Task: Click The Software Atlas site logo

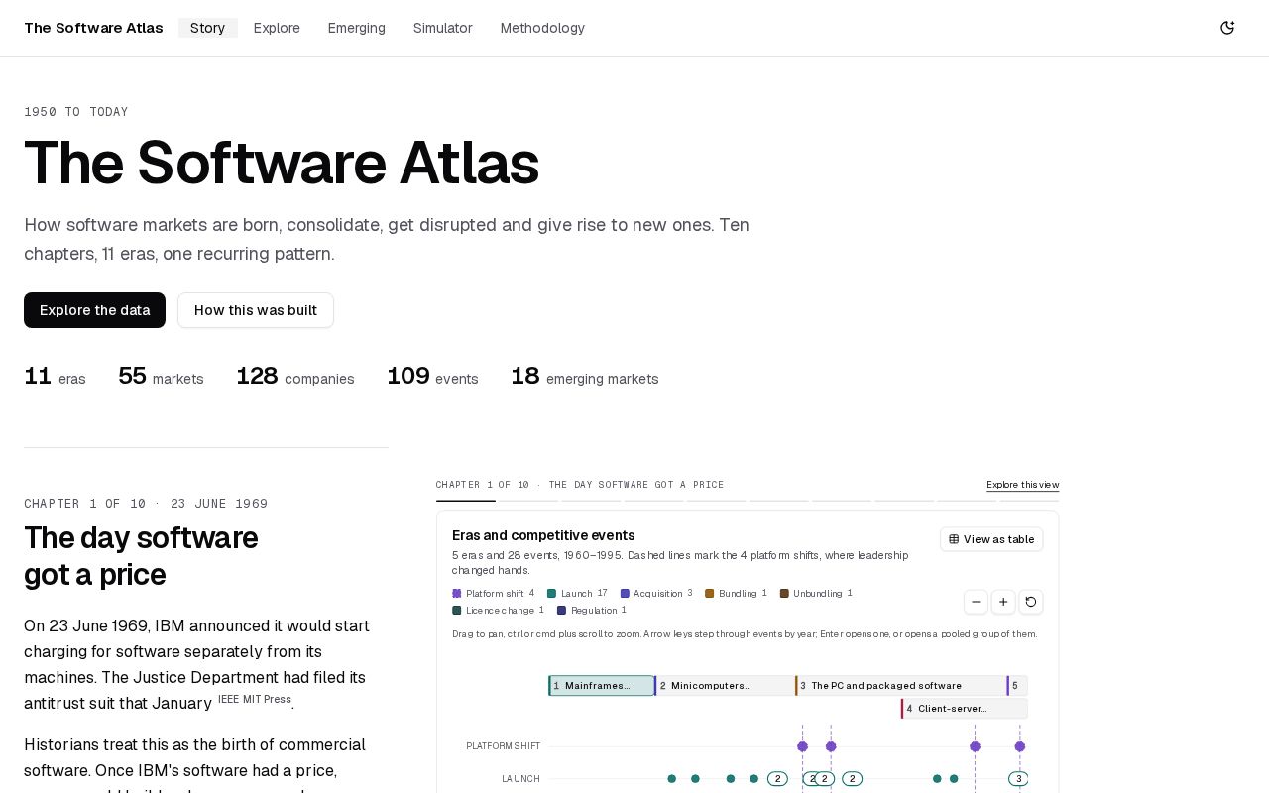Action: (93, 28)
